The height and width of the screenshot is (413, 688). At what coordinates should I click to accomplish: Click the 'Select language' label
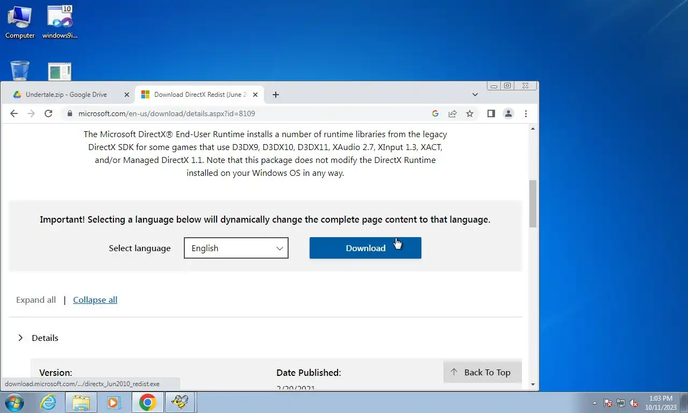pos(140,248)
